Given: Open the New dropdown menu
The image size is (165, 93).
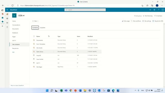Looking at the screenshot, I should point(35,21).
